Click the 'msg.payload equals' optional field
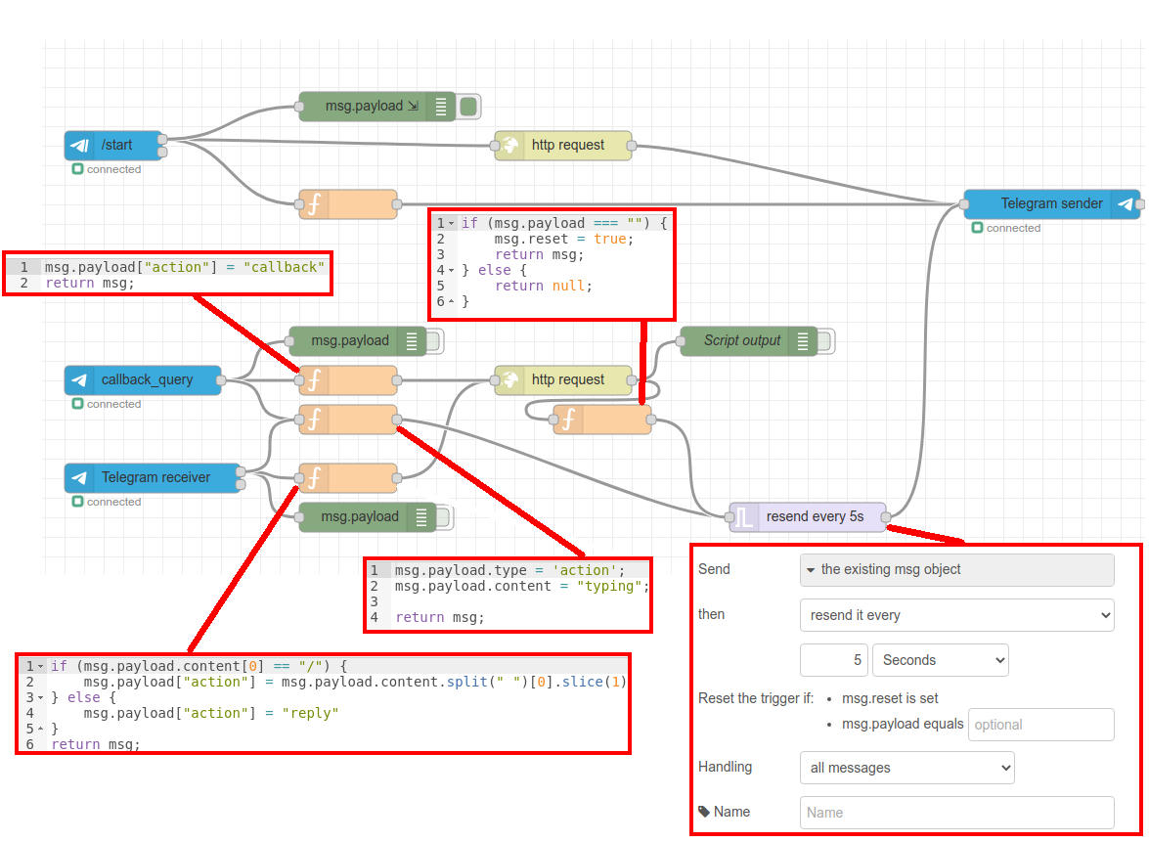This screenshot has width=1149, height=842. coord(1040,725)
